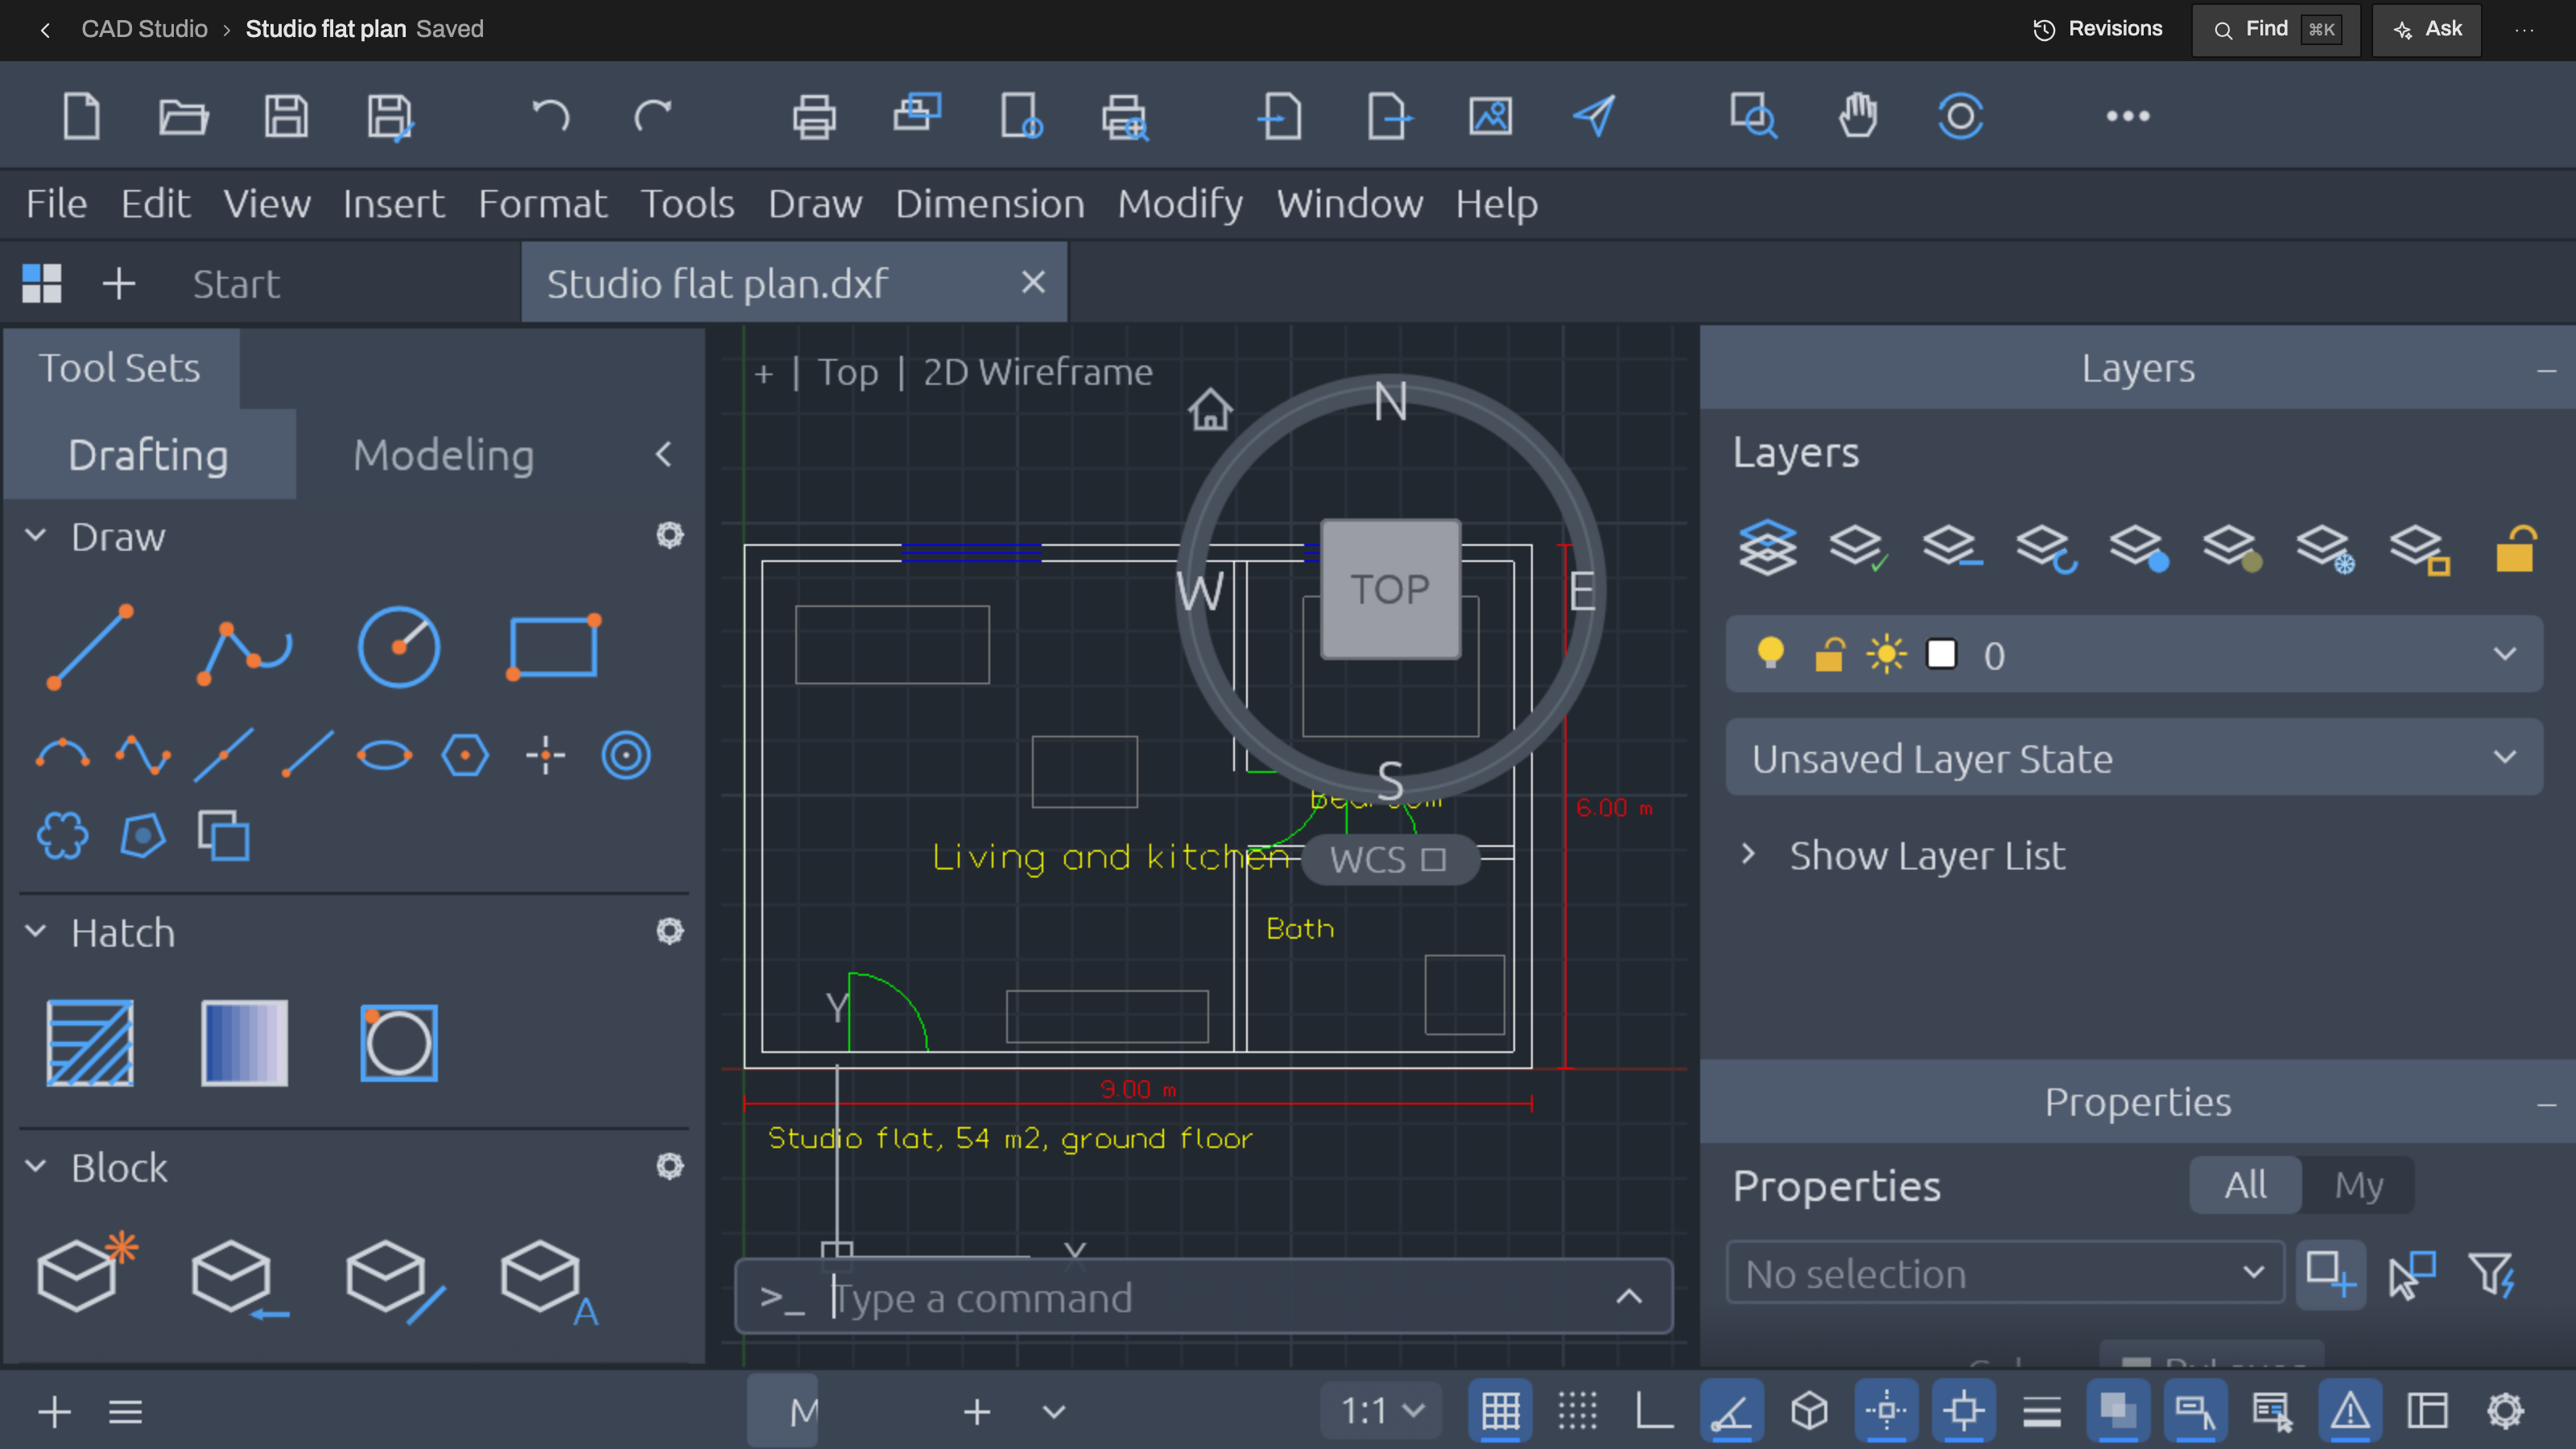Image resolution: width=2576 pixels, height=1449 pixels.
Task: Open the Dimension menu
Action: pyautogui.click(x=989, y=204)
